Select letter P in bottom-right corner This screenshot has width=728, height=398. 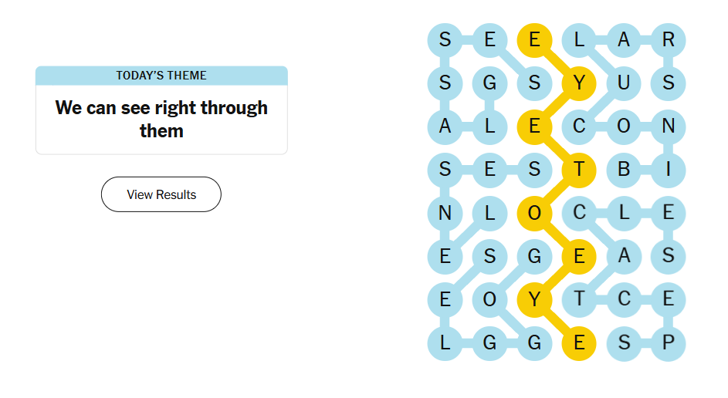point(669,343)
